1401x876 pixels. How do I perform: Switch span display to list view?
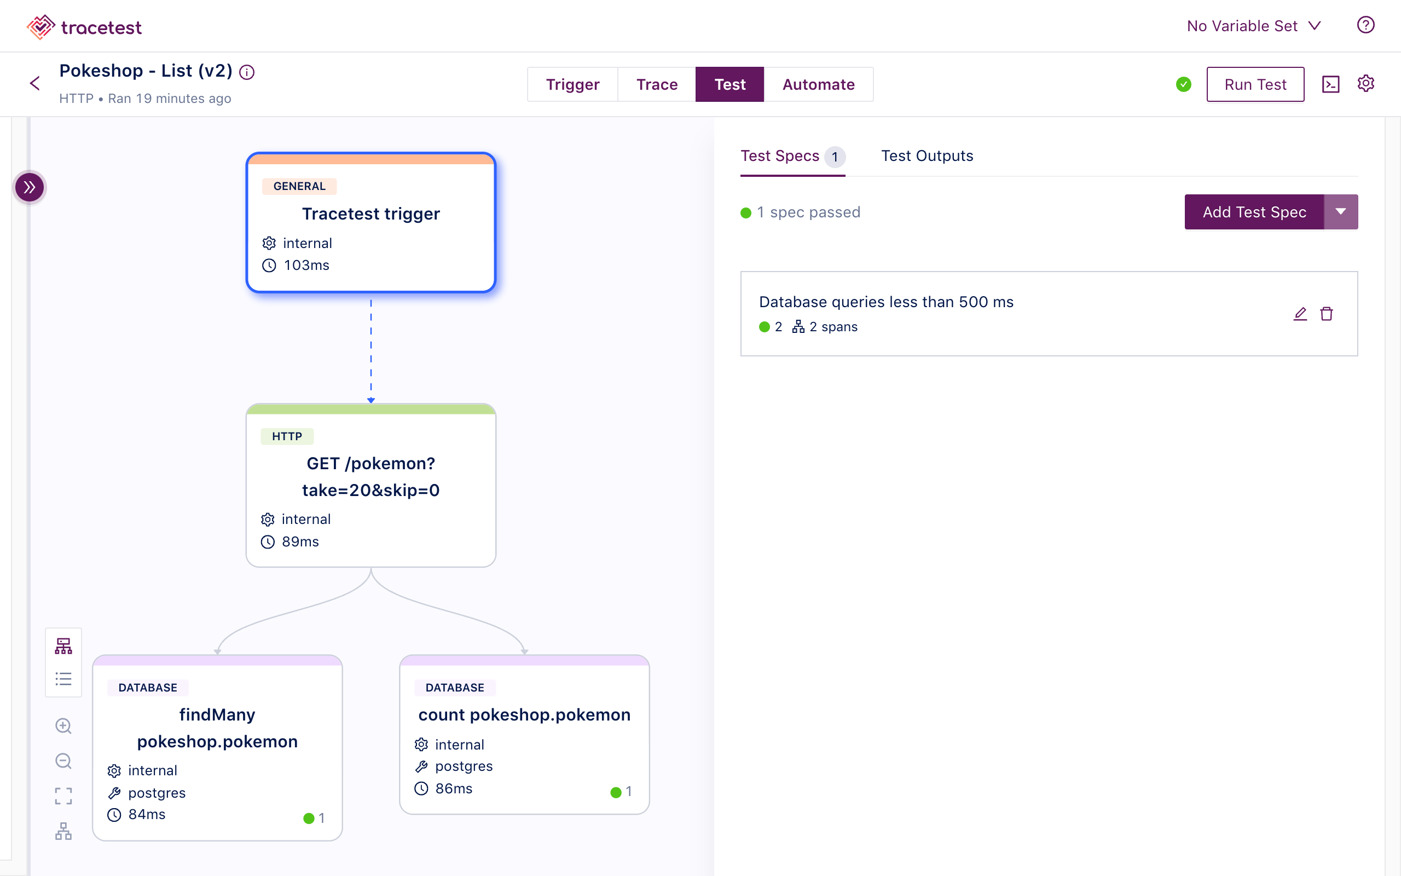tap(63, 678)
